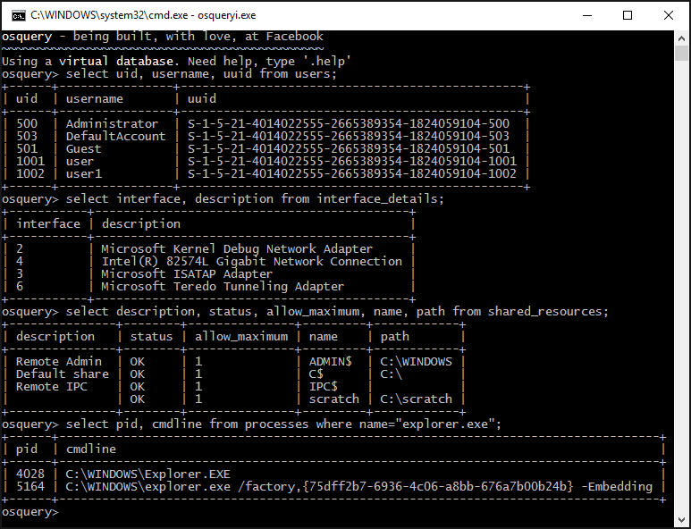Click the Microsoft Teredo Tunneling Adapter row
Image resolution: width=691 pixels, height=529 pixels.
click(x=222, y=286)
